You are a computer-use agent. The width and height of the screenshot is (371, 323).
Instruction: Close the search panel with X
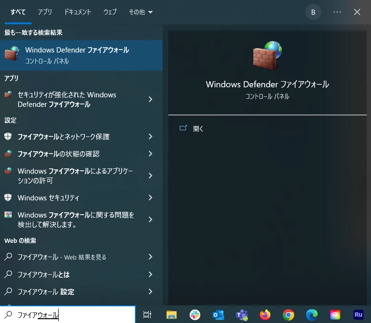(x=357, y=12)
